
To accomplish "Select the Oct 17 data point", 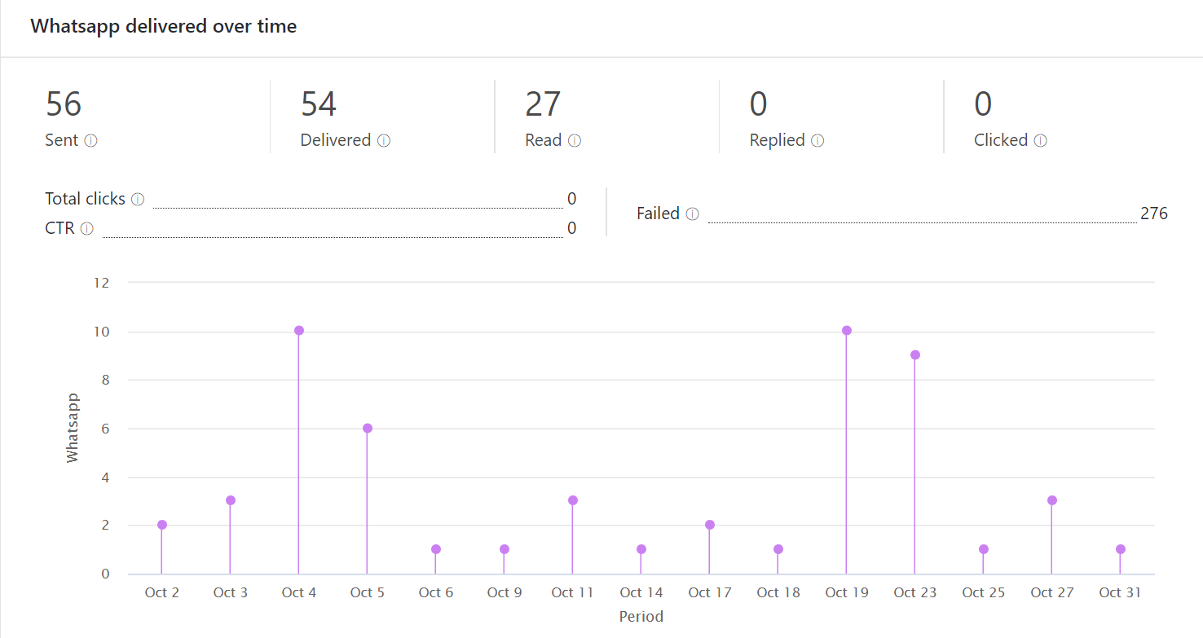I will coord(710,525).
